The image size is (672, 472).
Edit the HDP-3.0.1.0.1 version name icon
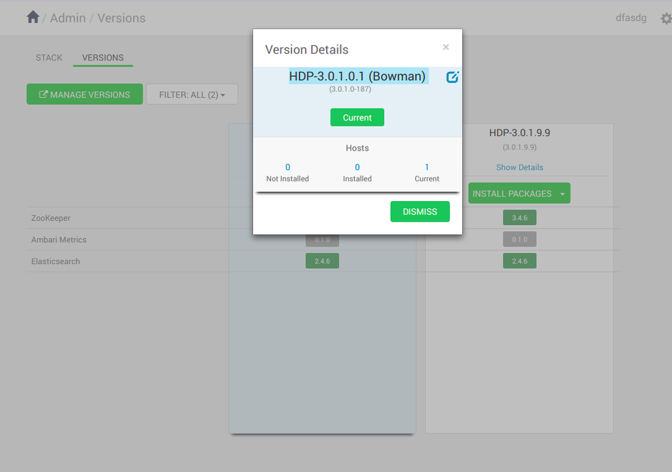tap(453, 77)
